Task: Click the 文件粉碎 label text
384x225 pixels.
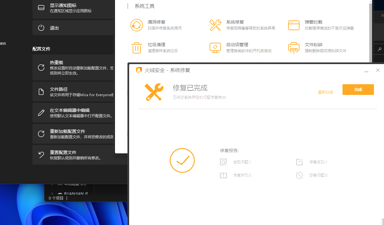Action: 314,45
